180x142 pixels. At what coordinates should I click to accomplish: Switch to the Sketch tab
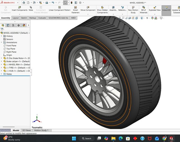pyautogui.click(x=24, y=18)
